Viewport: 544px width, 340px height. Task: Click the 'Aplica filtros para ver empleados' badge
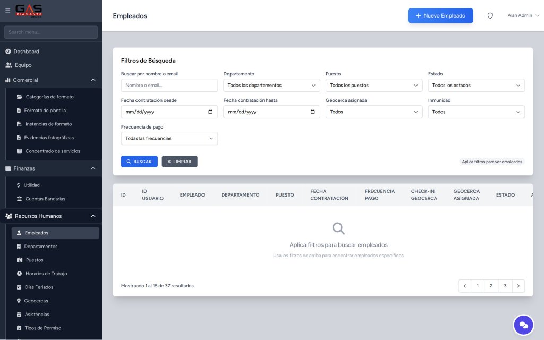point(492,161)
